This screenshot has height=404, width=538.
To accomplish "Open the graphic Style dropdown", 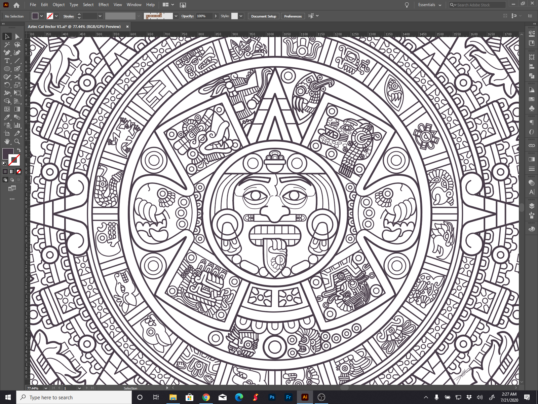I will [241, 16].
